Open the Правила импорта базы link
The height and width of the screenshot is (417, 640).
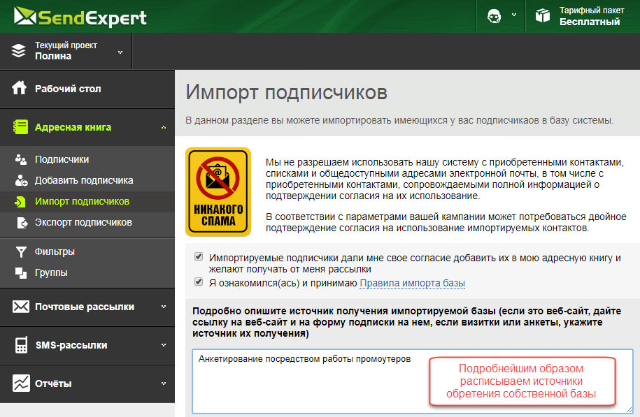pos(412,284)
